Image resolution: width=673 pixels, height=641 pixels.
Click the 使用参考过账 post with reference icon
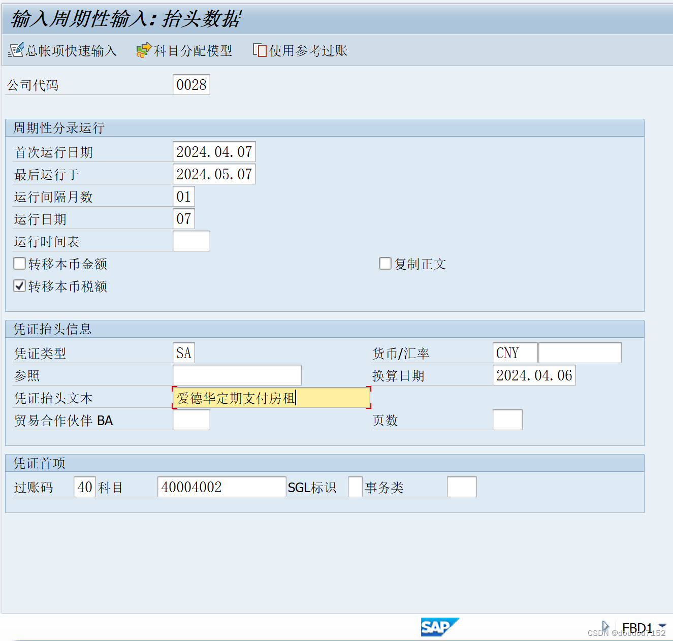pos(260,50)
